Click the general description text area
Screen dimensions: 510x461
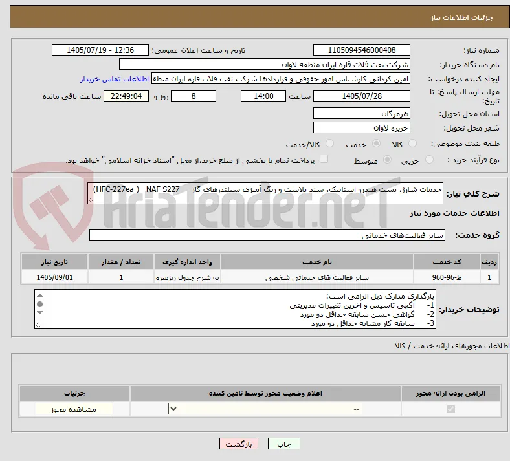(265, 193)
